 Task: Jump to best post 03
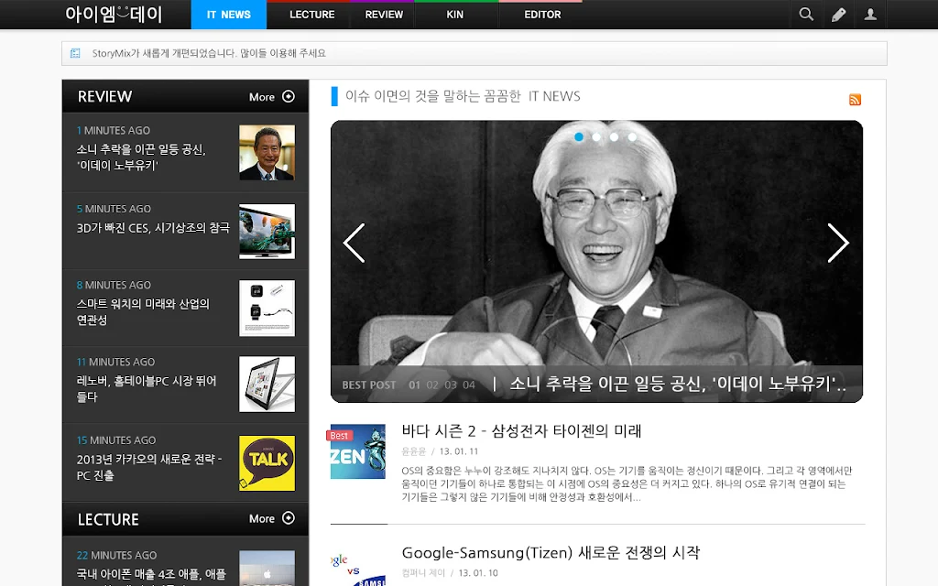click(451, 385)
